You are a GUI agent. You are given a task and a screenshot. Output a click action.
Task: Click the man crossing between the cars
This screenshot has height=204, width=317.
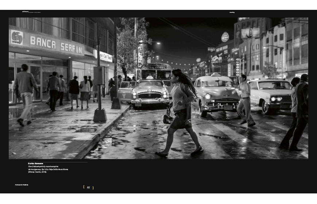coord(246,100)
